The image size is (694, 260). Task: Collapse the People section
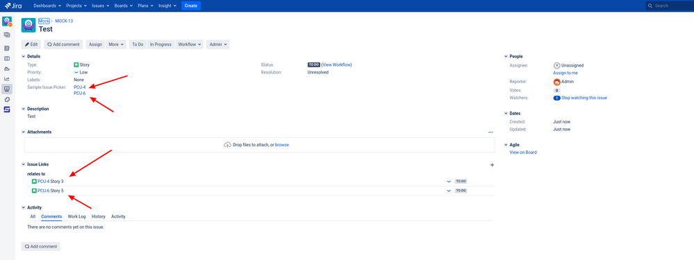point(506,56)
